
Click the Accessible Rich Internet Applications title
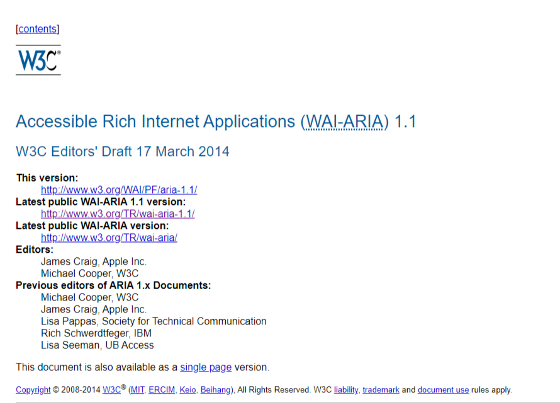pyautogui.click(x=216, y=122)
